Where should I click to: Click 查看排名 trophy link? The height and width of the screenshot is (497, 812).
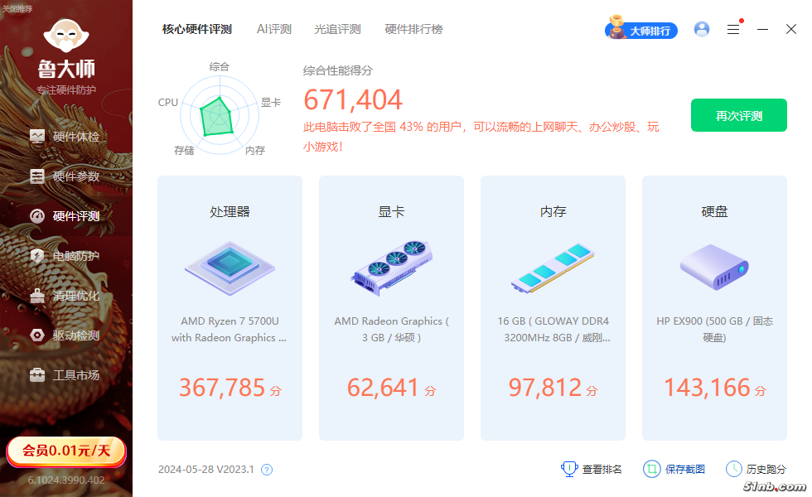[592, 469]
